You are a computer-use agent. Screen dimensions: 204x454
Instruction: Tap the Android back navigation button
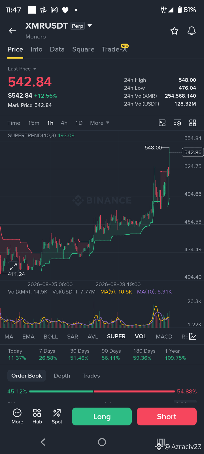[x=43, y=442]
